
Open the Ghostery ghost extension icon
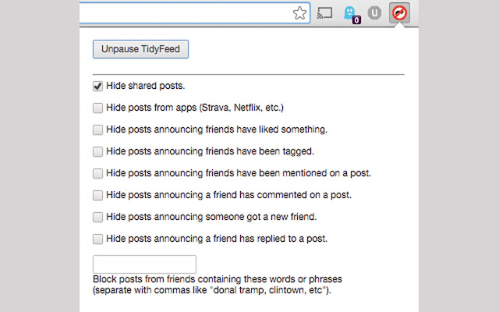point(352,15)
